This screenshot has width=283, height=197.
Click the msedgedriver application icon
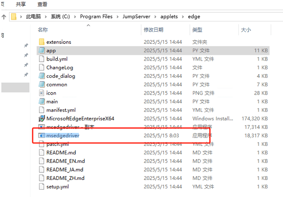click(41, 135)
